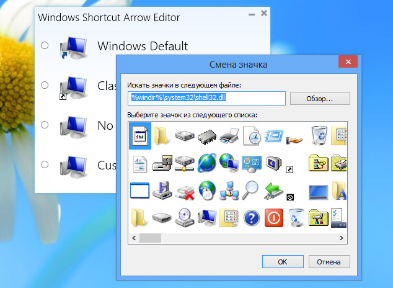Select the hard drive icon in first row
This screenshot has width=393, height=288.
click(184, 136)
